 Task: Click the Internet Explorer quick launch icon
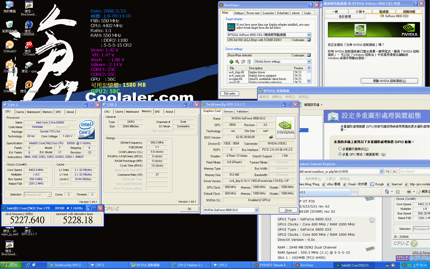[28, 265]
